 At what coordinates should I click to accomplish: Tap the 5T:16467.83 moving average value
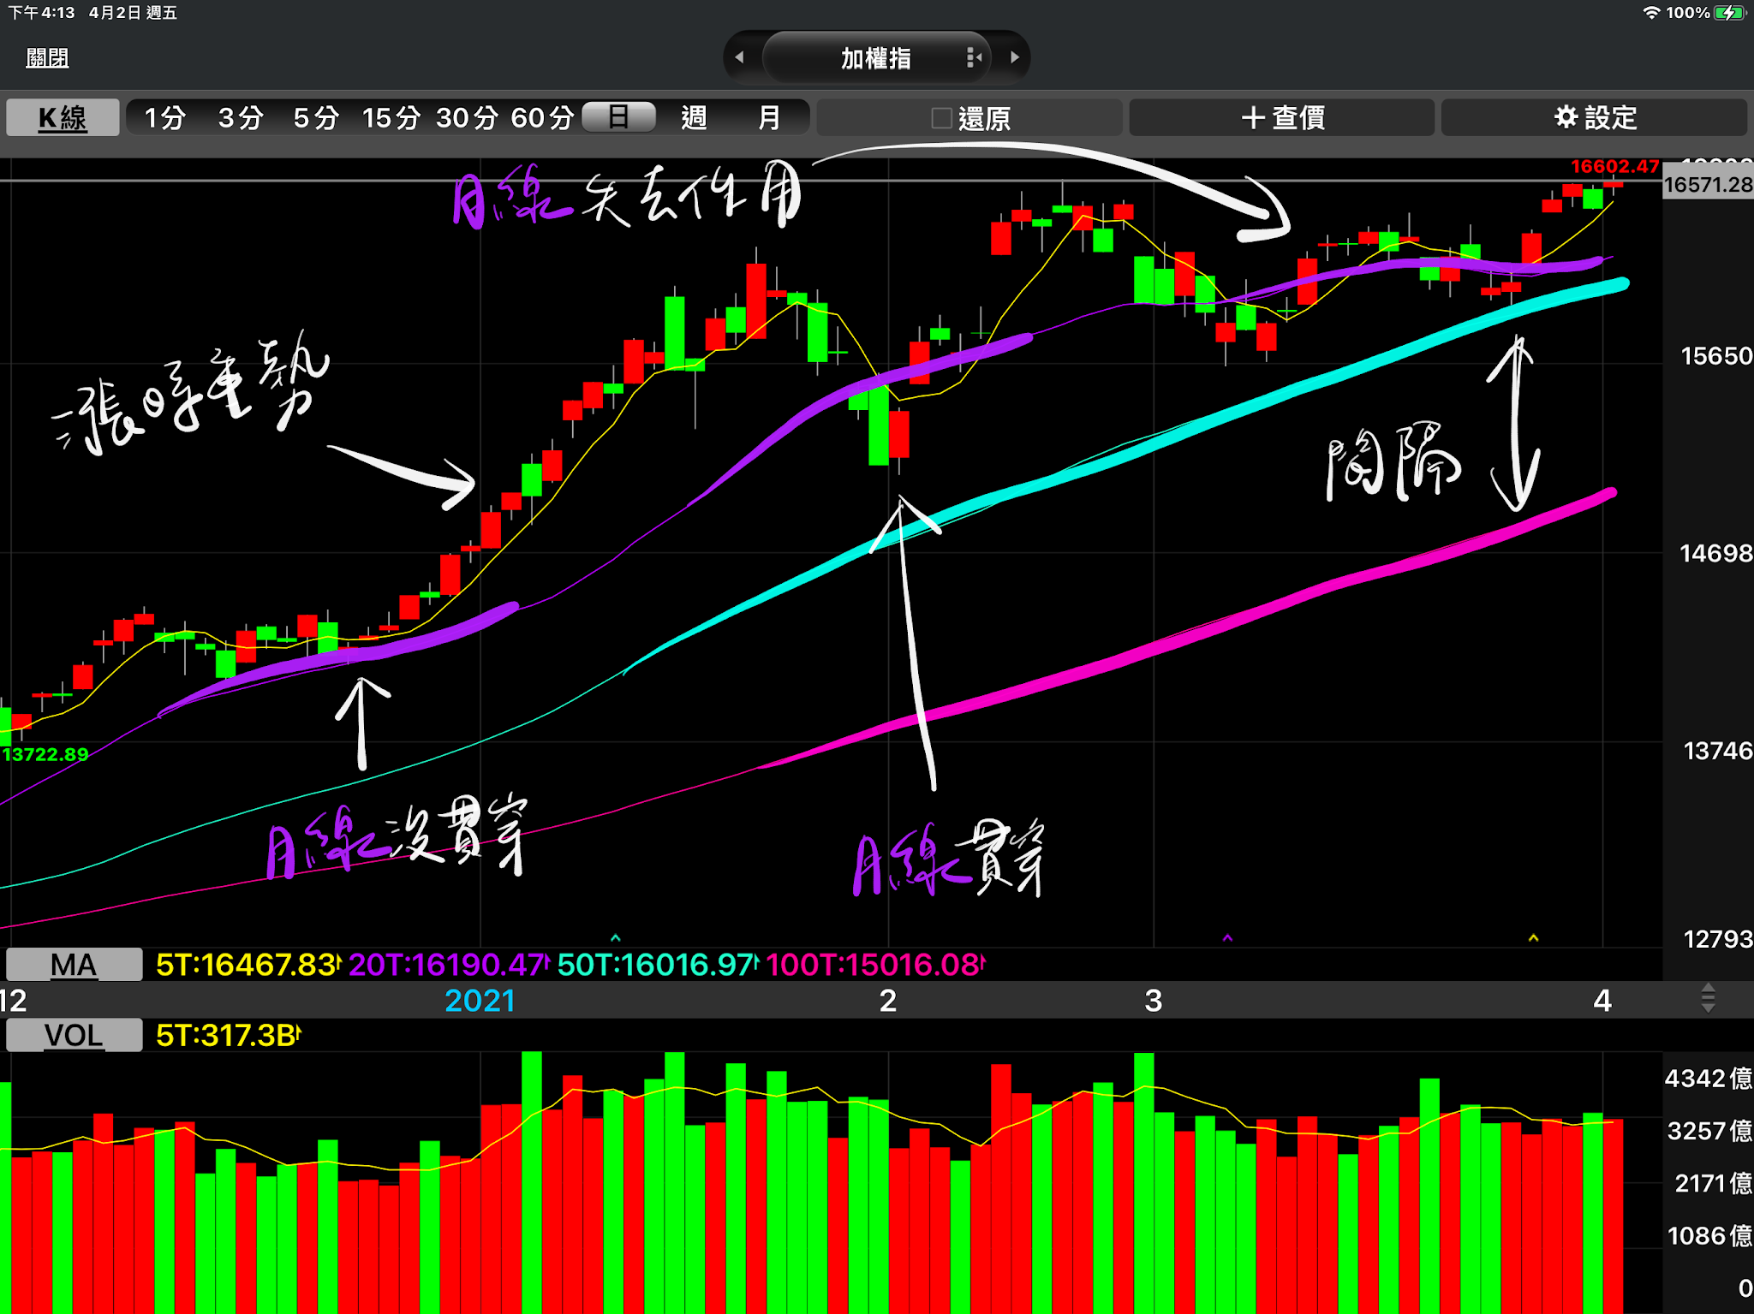coord(248,965)
